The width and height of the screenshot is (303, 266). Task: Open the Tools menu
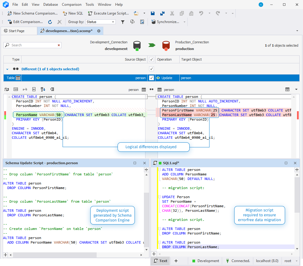coord(90,5)
